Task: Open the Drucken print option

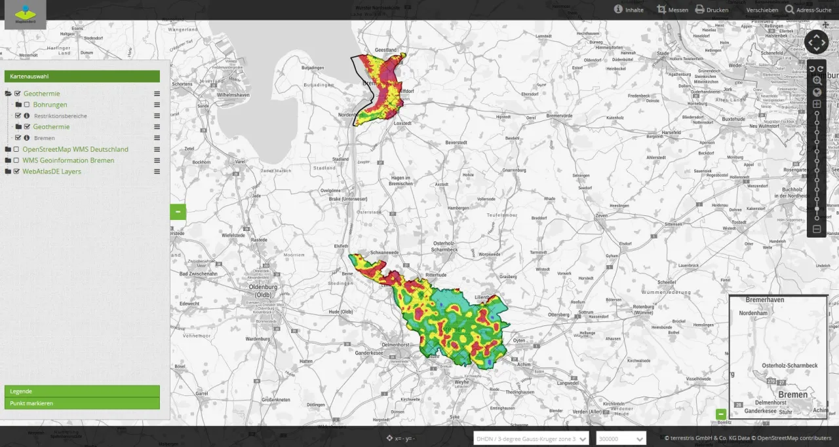Action: pyautogui.click(x=712, y=10)
